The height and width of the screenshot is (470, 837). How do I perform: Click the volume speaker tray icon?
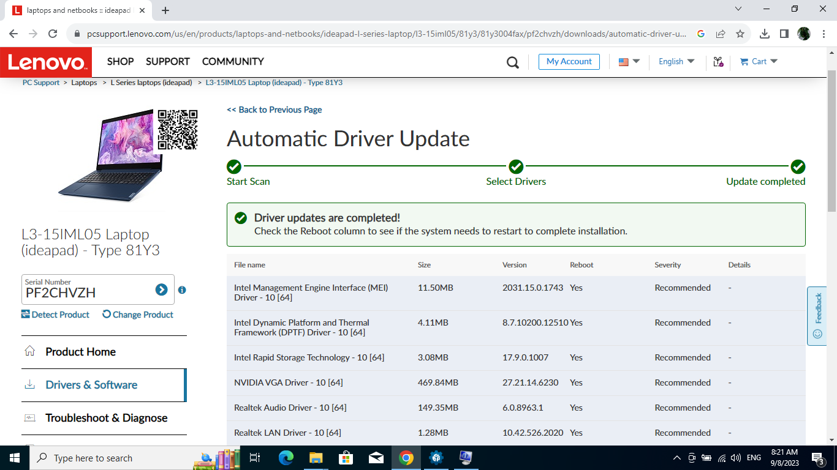(736, 458)
